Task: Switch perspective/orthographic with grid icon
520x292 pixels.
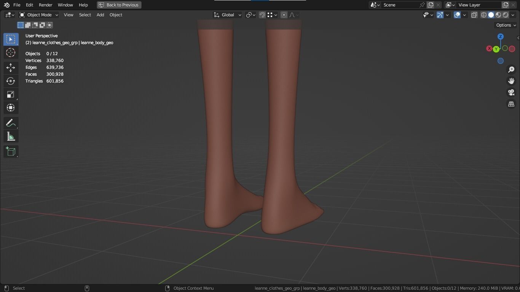Action: [511, 104]
